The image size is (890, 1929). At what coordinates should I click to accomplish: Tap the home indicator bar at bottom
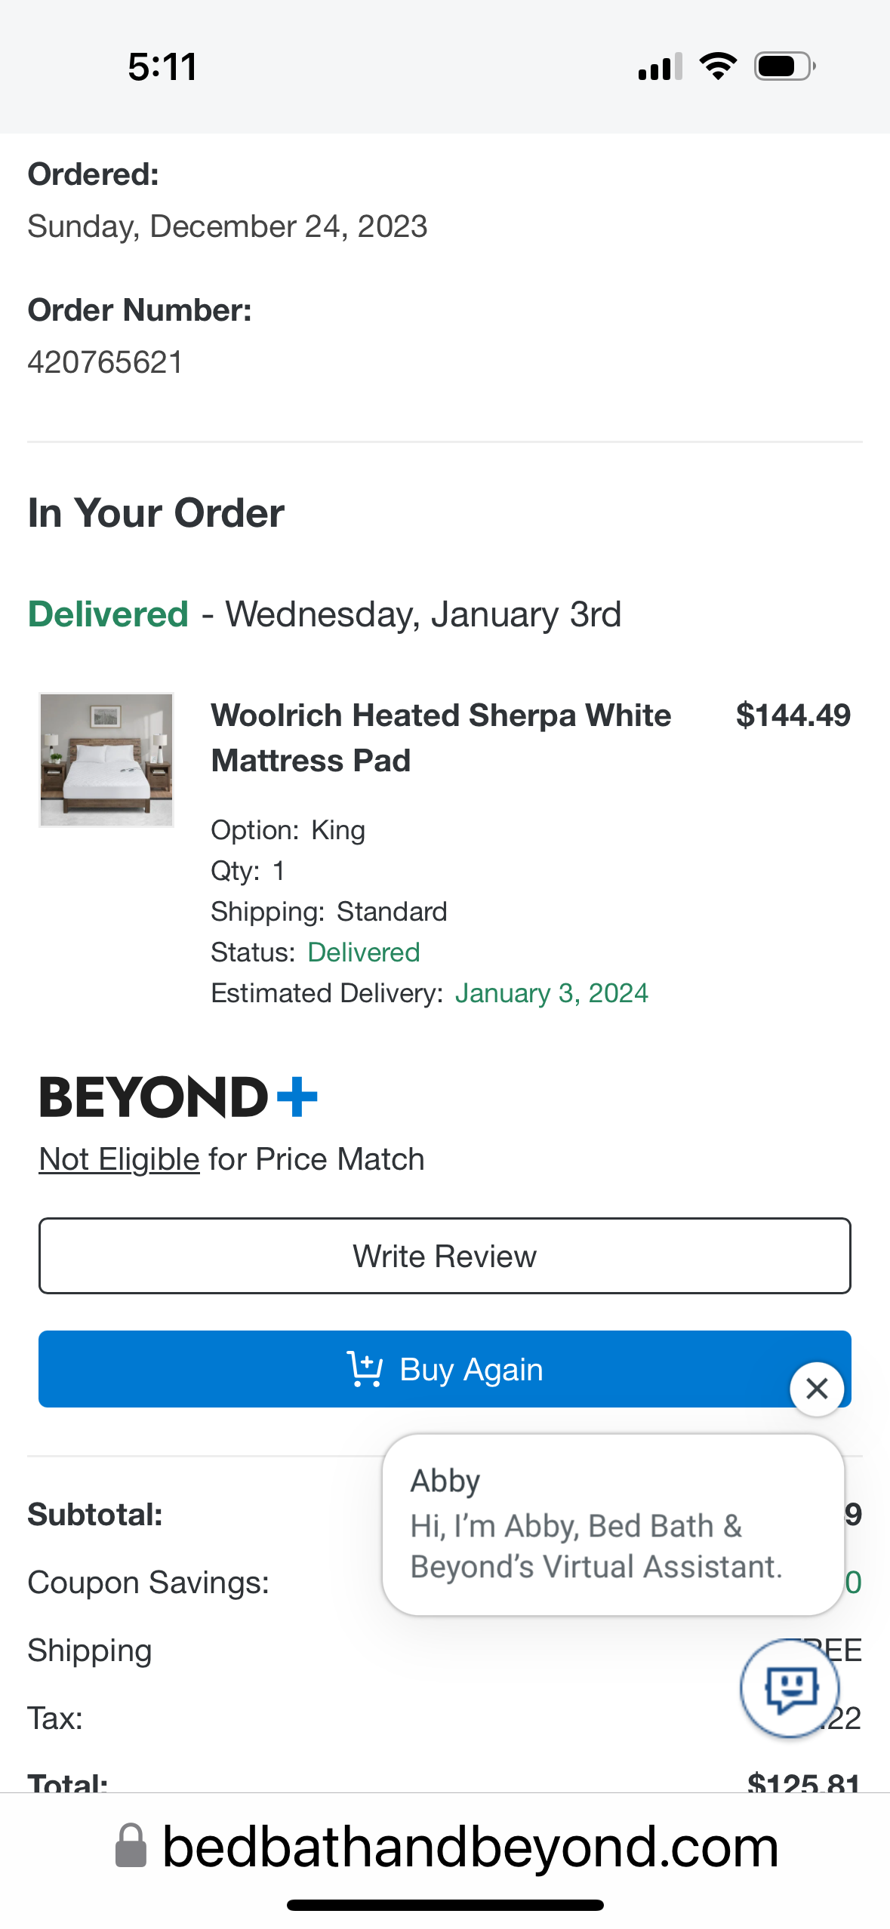(445, 1905)
